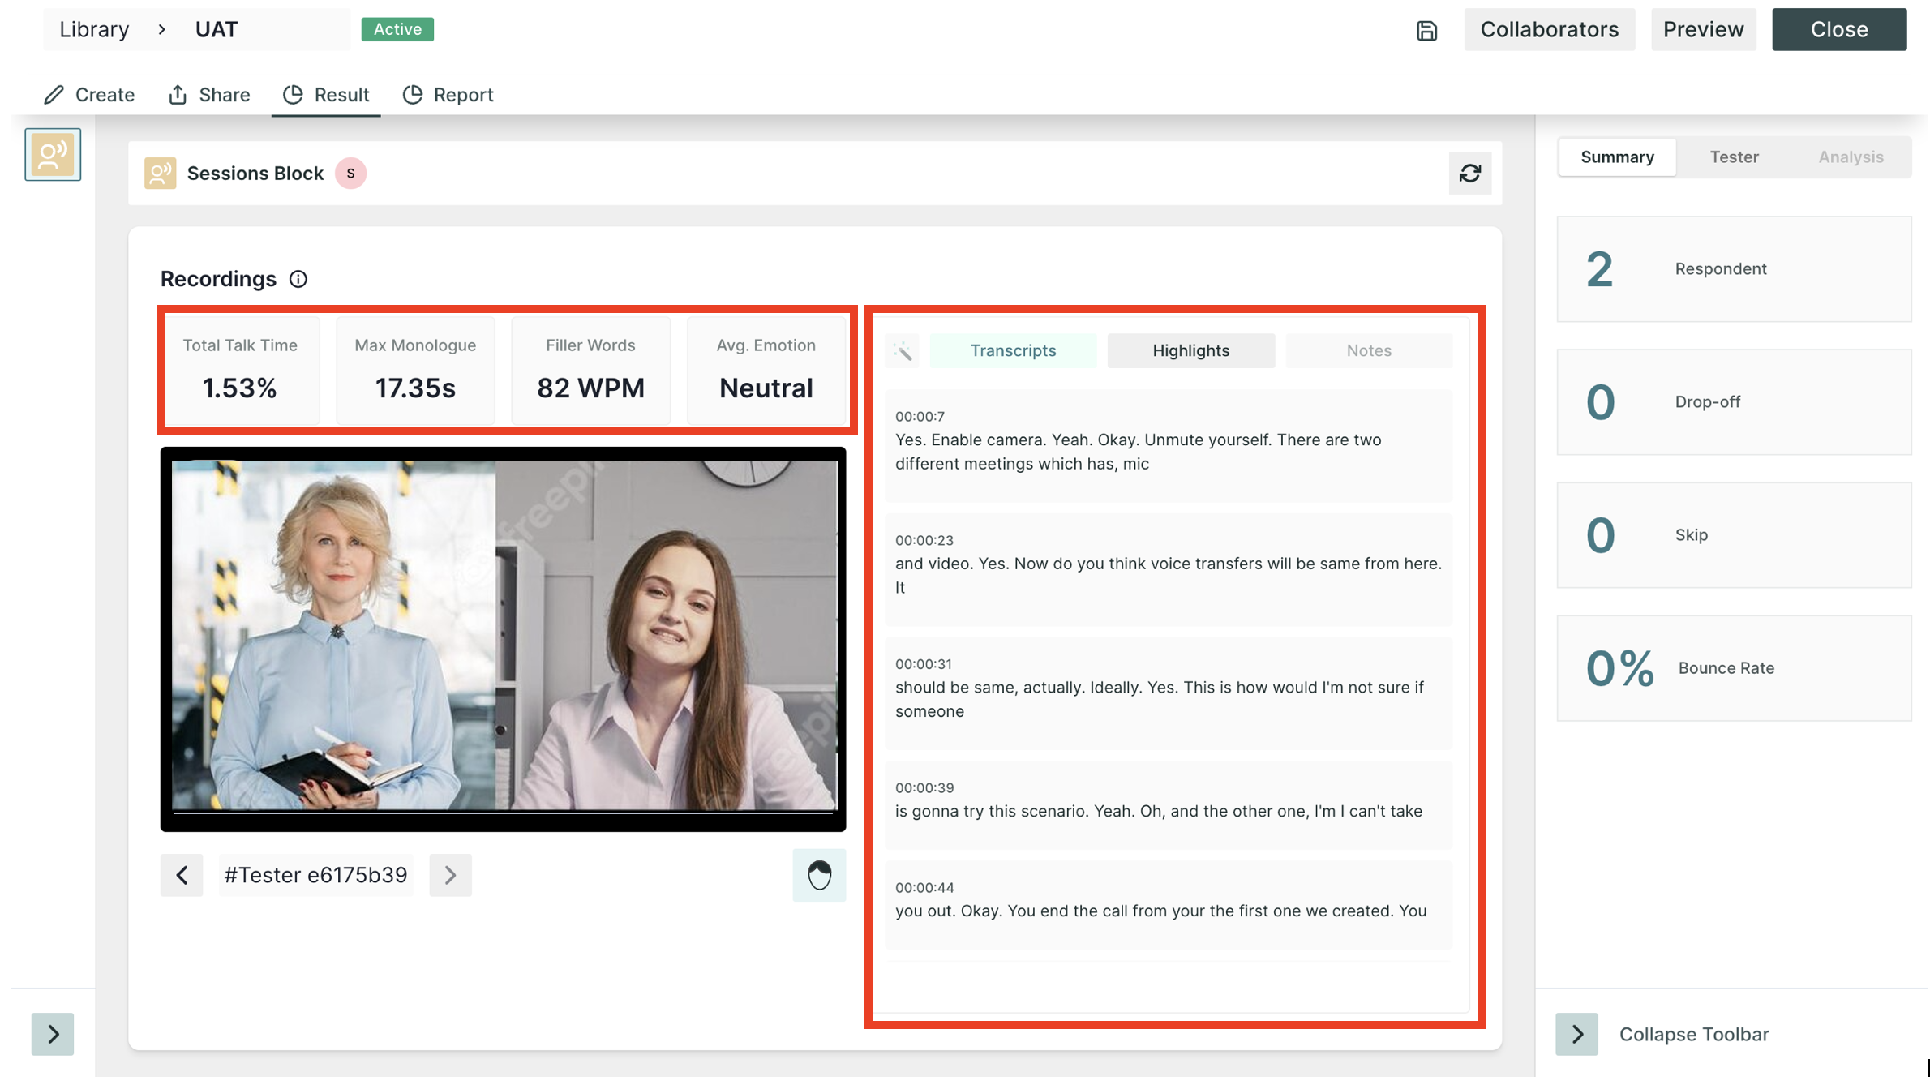Select the Result tab
The width and height of the screenshot is (1930, 1085).
click(326, 95)
